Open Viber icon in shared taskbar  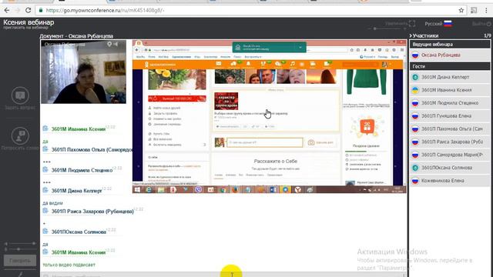click(x=198, y=189)
